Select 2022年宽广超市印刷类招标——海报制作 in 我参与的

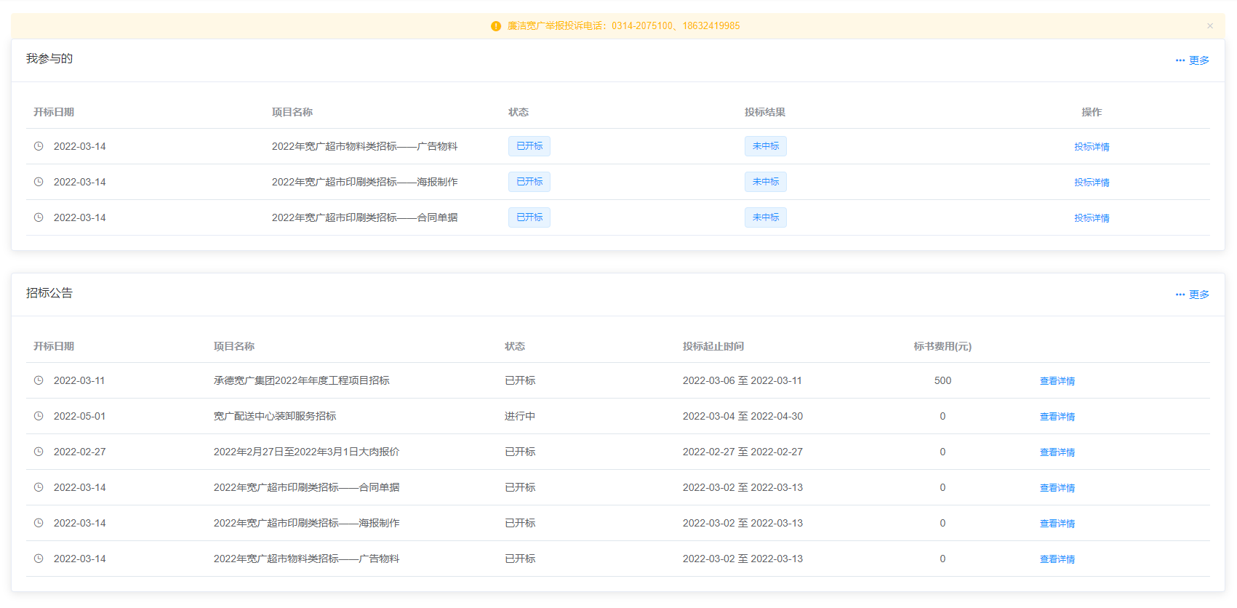[x=365, y=182]
